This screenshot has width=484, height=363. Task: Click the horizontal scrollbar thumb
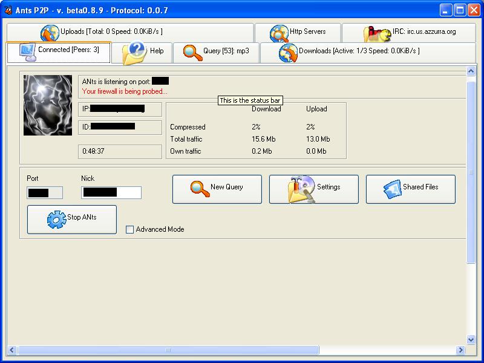(168, 350)
